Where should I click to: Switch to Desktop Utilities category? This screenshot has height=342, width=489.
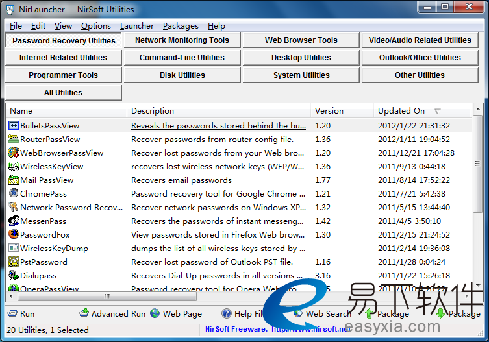[x=301, y=58]
